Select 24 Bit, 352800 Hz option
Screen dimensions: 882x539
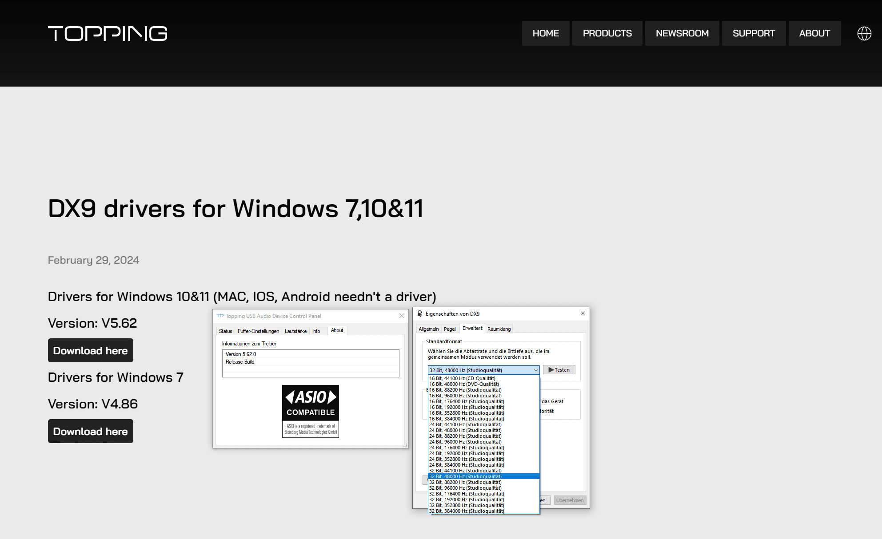(483, 459)
